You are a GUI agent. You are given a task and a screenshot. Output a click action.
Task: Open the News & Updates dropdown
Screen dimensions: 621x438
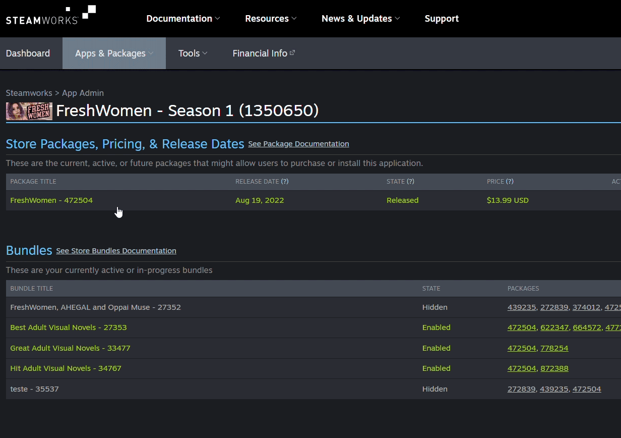[x=361, y=19]
